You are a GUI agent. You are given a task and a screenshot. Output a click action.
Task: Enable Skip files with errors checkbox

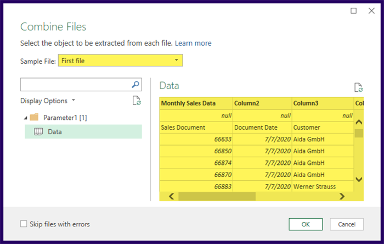click(x=24, y=224)
